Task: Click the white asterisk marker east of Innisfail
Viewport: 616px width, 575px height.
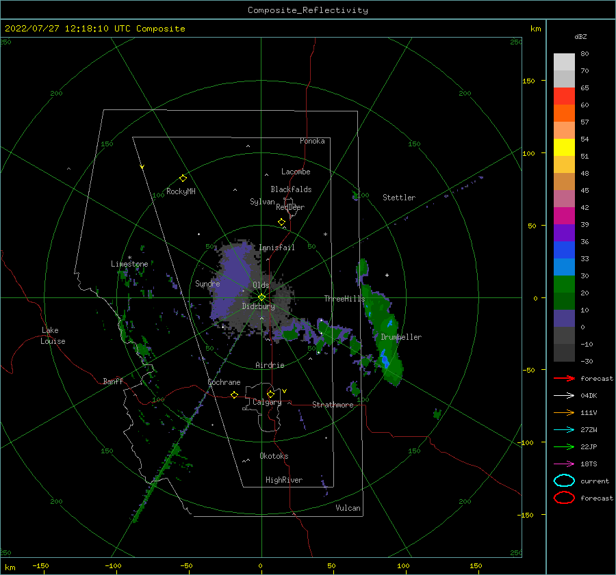Action: tap(325, 235)
